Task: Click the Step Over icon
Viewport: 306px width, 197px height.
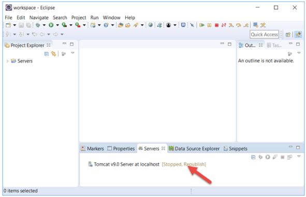Action: pos(239,25)
